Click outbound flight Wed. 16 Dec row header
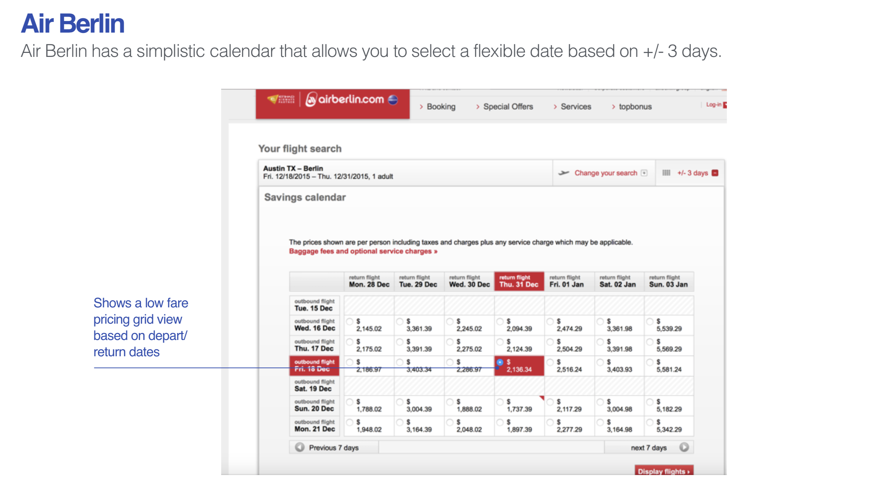This screenshot has height=483, width=877. [315, 325]
